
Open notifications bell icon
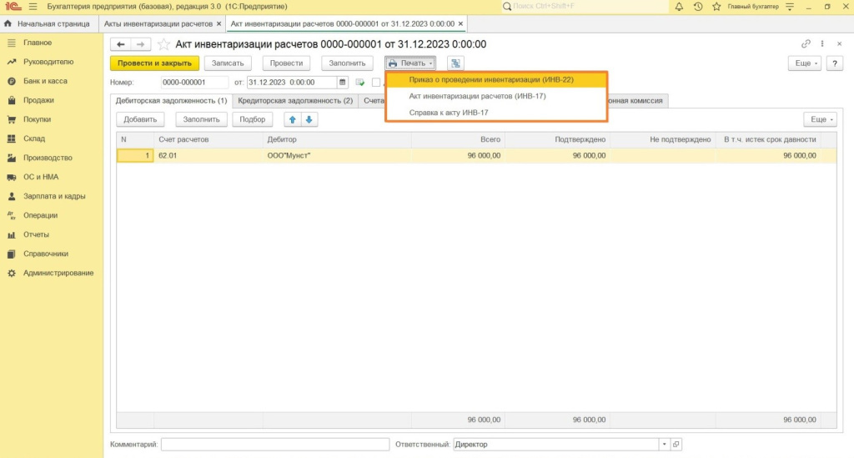coord(679,7)
